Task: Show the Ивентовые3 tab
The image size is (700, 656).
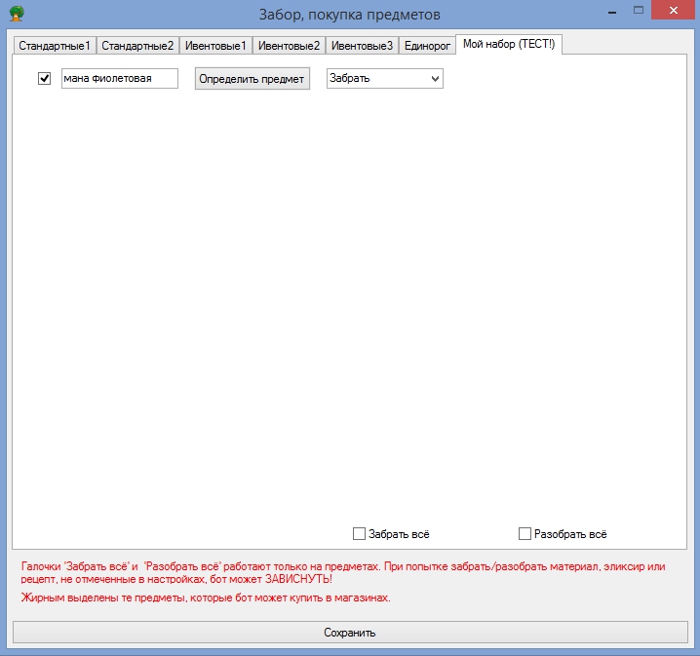Action: (x=362, y=46)
